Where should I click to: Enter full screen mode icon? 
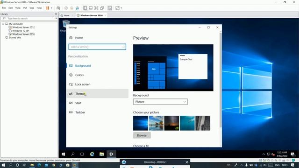96,8
